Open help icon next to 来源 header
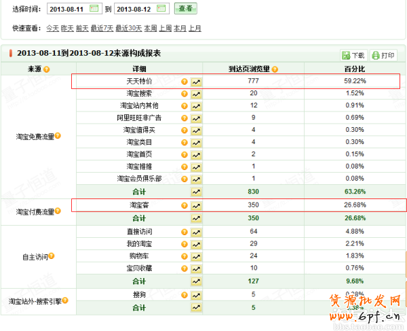Screen dimensions: 407x331 coord(46,69)
